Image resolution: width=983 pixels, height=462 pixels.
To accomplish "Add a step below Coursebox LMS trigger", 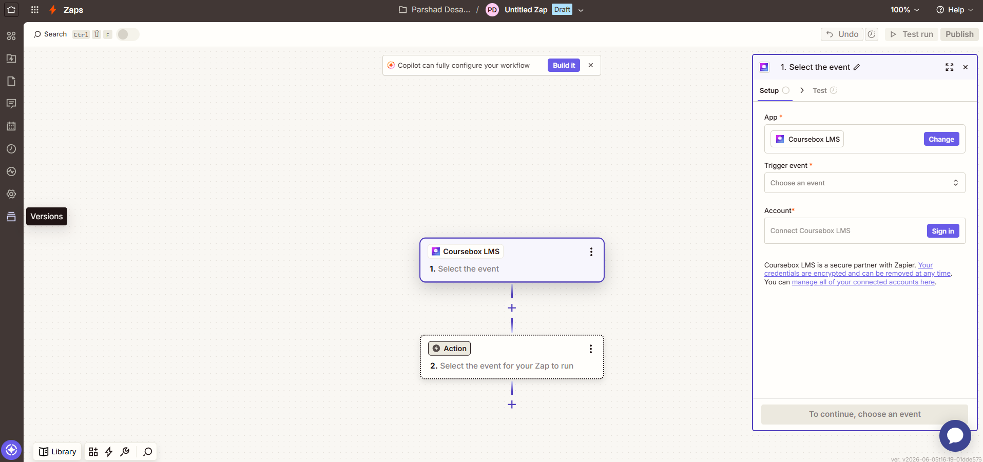I will [x=512, y=308].
